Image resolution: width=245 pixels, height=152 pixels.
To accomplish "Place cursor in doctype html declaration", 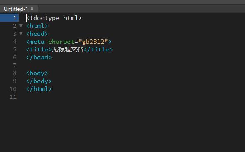I will coord(54,18).
